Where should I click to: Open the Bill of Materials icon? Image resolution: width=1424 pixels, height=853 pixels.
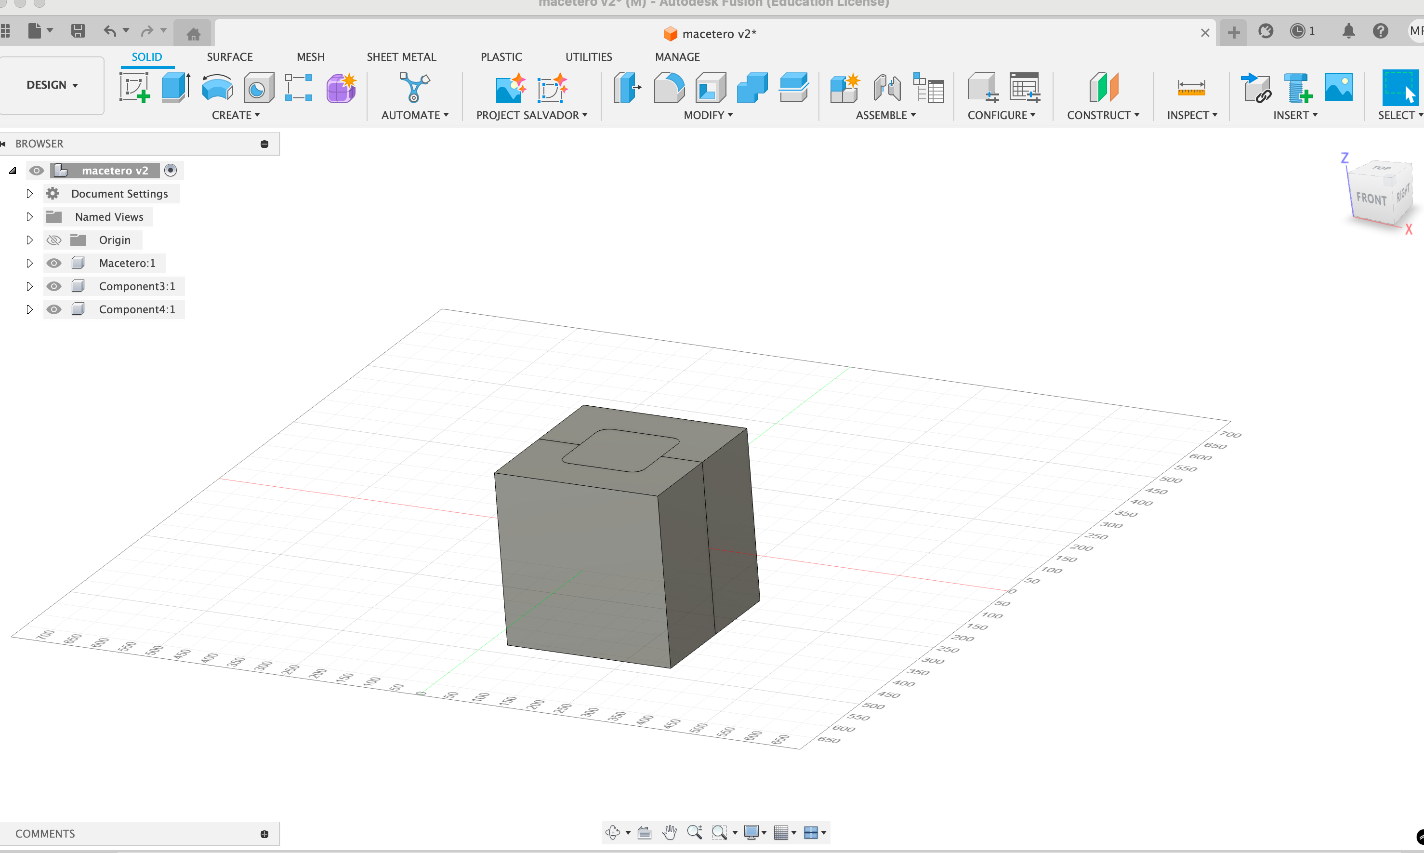[928, 87]
